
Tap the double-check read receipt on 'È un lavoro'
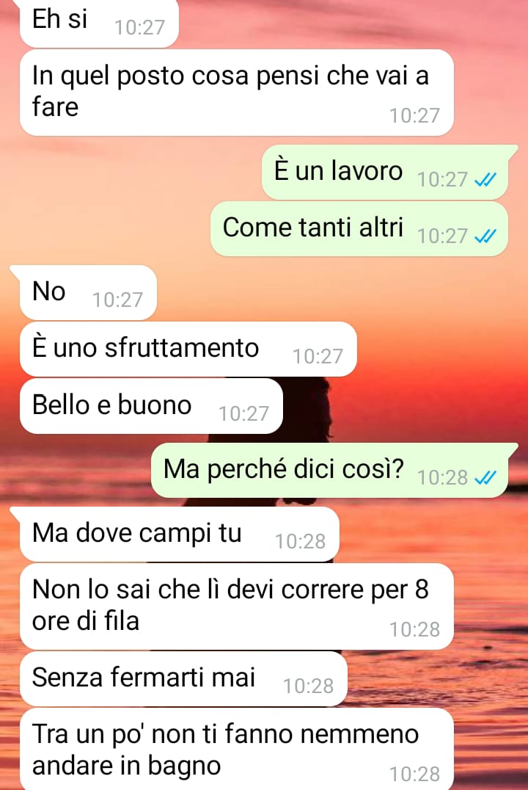(x=485, y=179)
